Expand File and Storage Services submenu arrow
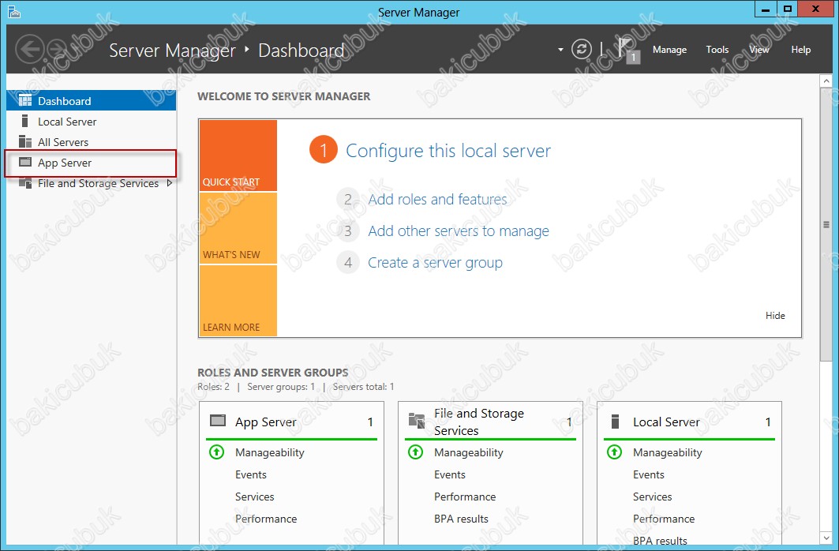This screenshot has width=839, height=551. click(170, 183)
